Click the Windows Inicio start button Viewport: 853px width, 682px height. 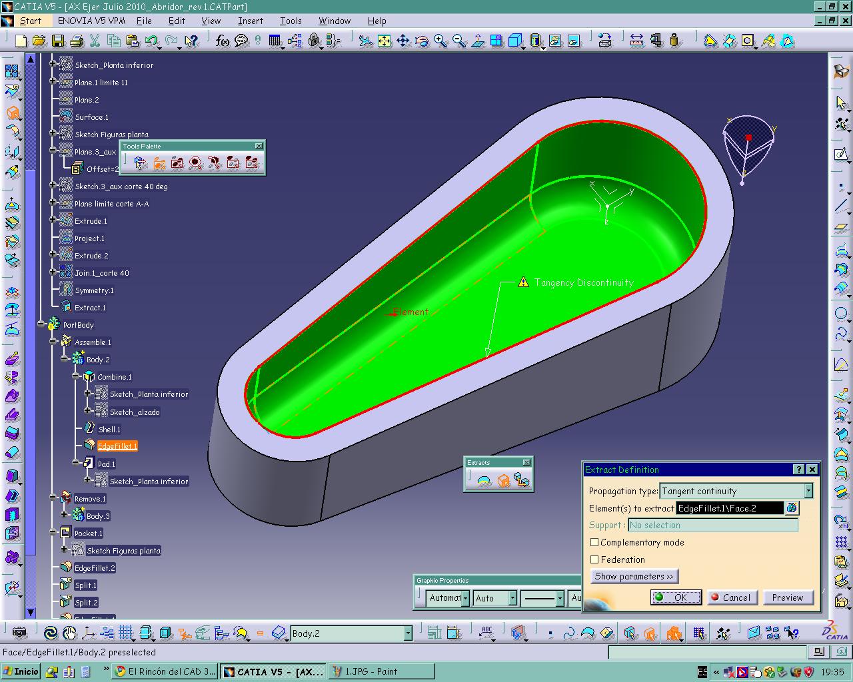[21, 671]
